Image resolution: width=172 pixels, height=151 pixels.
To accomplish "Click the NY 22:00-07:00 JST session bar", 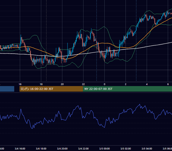I will pyautogui.click(x=127, y=89).
